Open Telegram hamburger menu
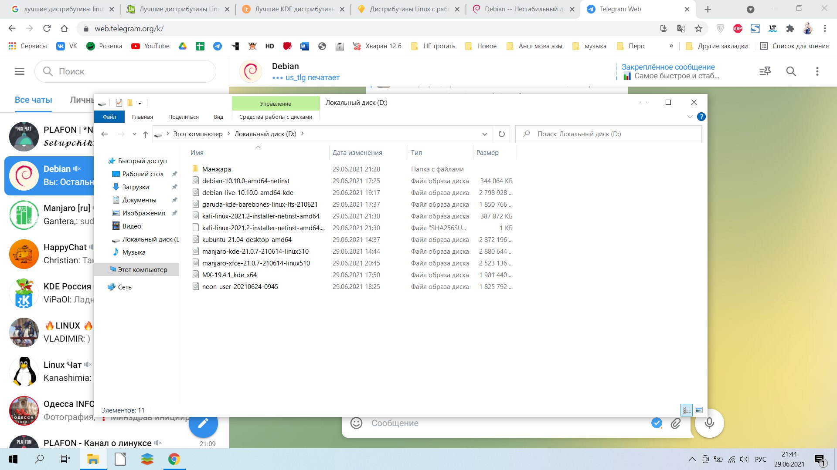 (20, 71)
